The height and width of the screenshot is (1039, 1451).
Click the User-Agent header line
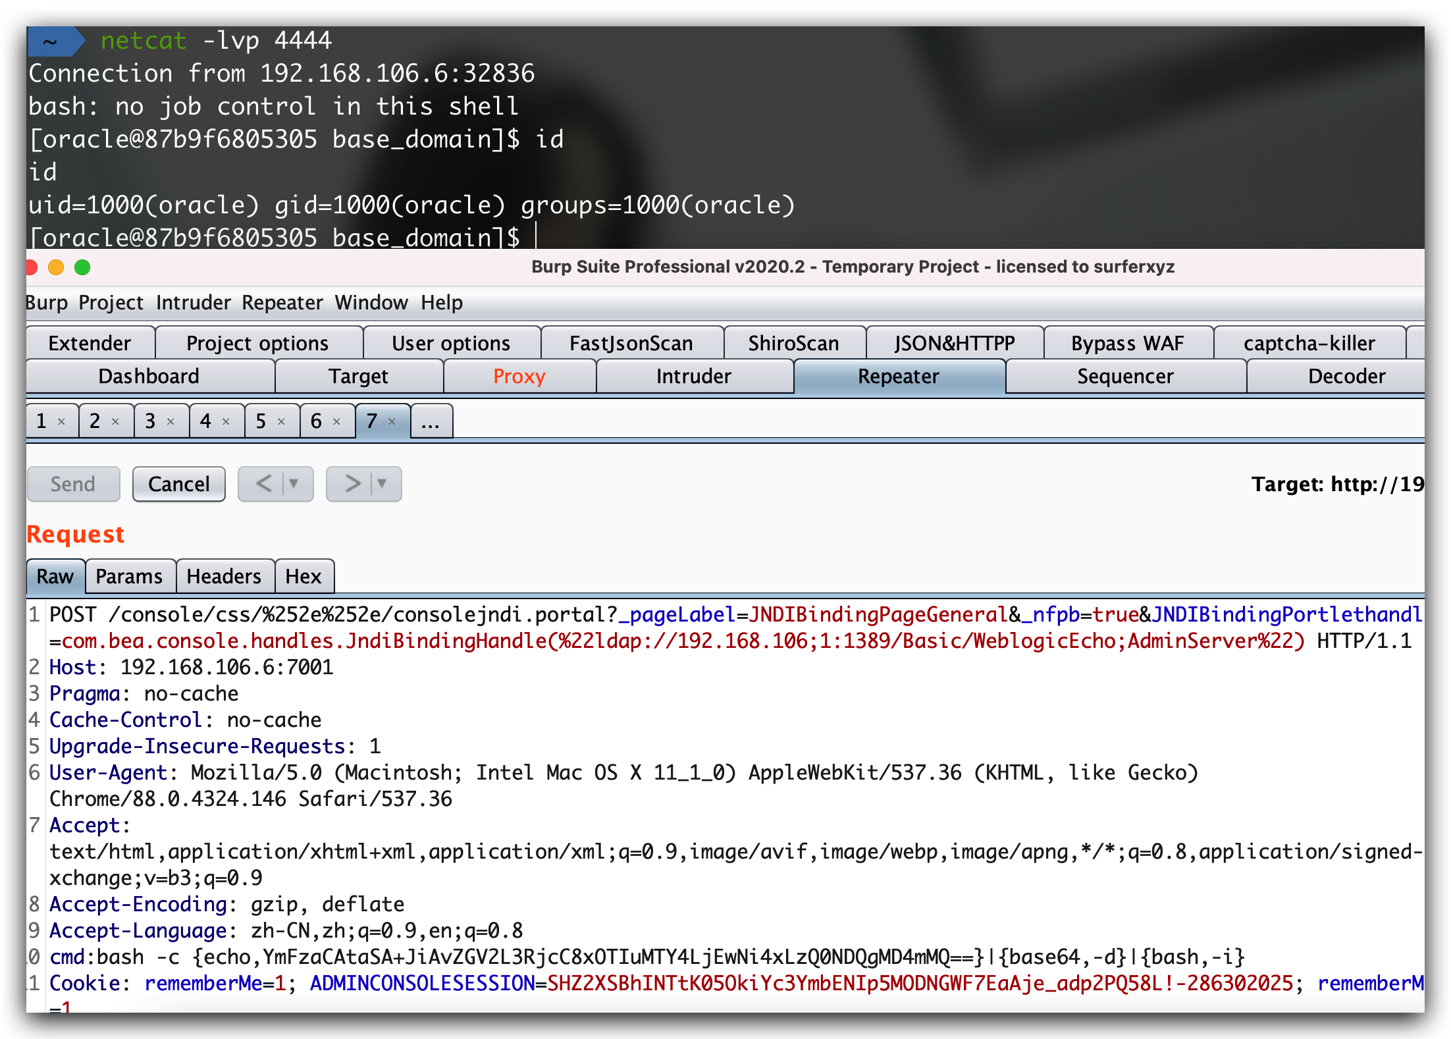[x=624, y=786]
